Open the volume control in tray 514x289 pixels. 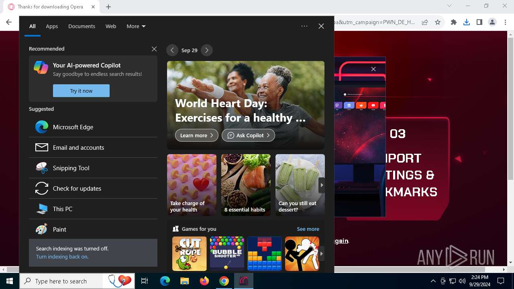(462, 281)
